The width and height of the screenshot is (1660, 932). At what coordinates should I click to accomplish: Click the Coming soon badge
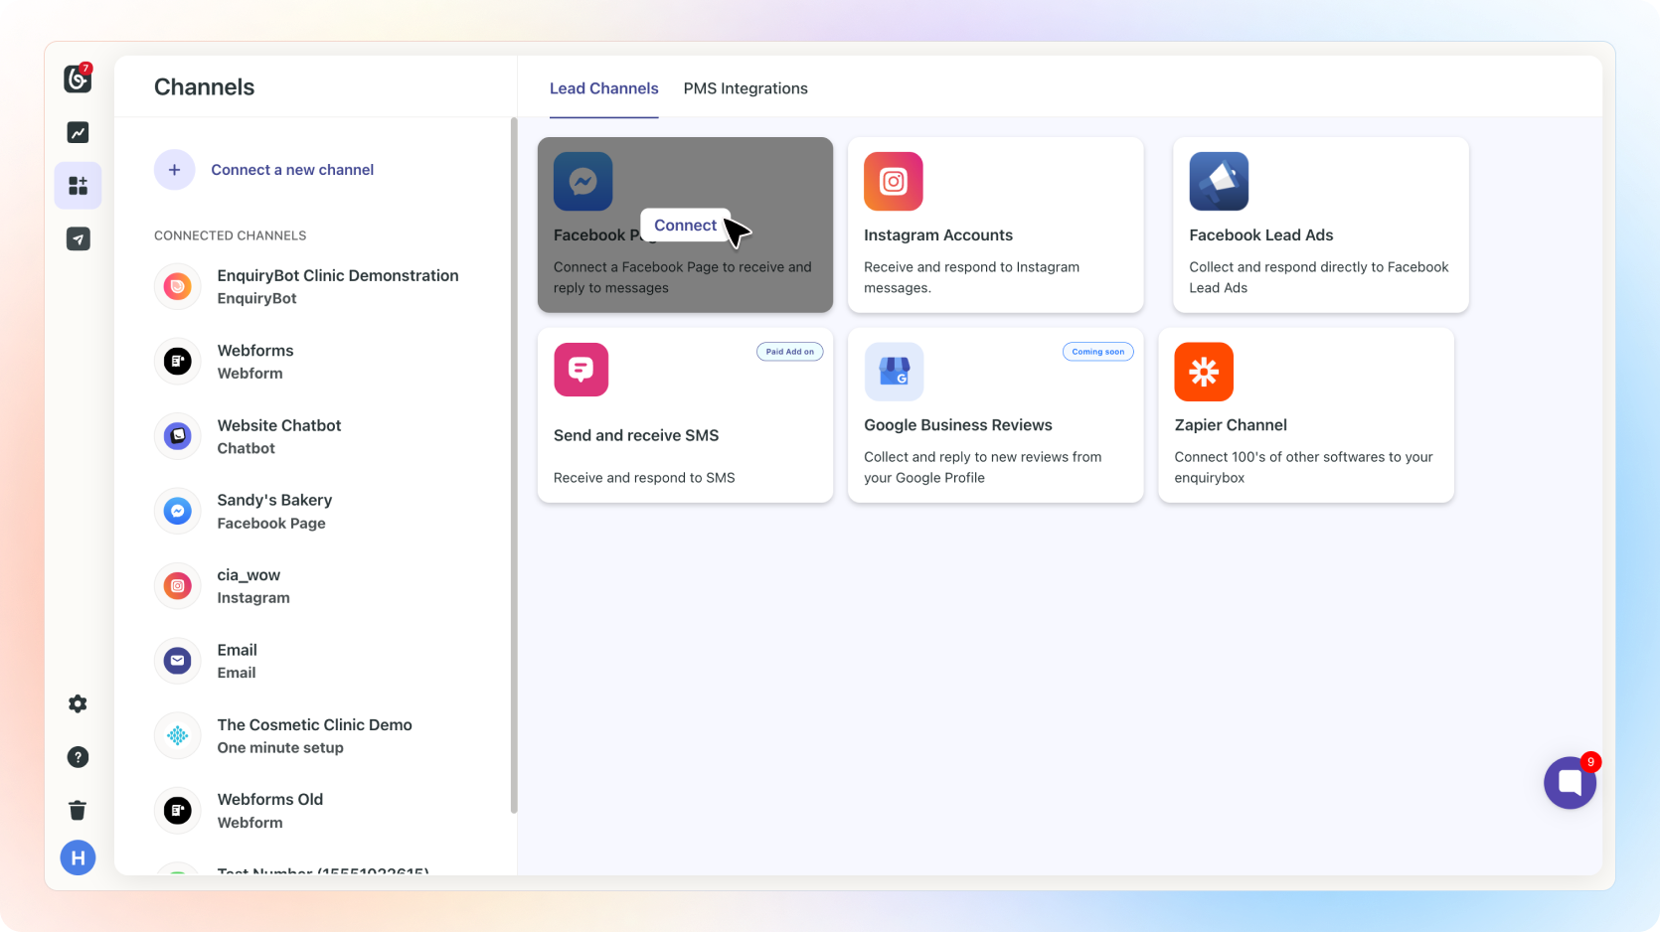[1098, 352]
